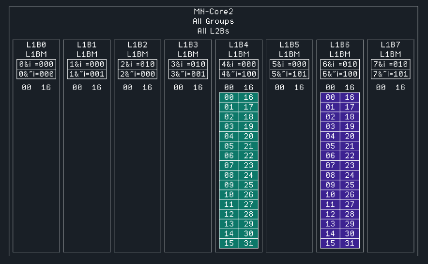428x264 pixels.
Task: Click the "6&i =010" mask box
Action: click(x=340, y=64)
